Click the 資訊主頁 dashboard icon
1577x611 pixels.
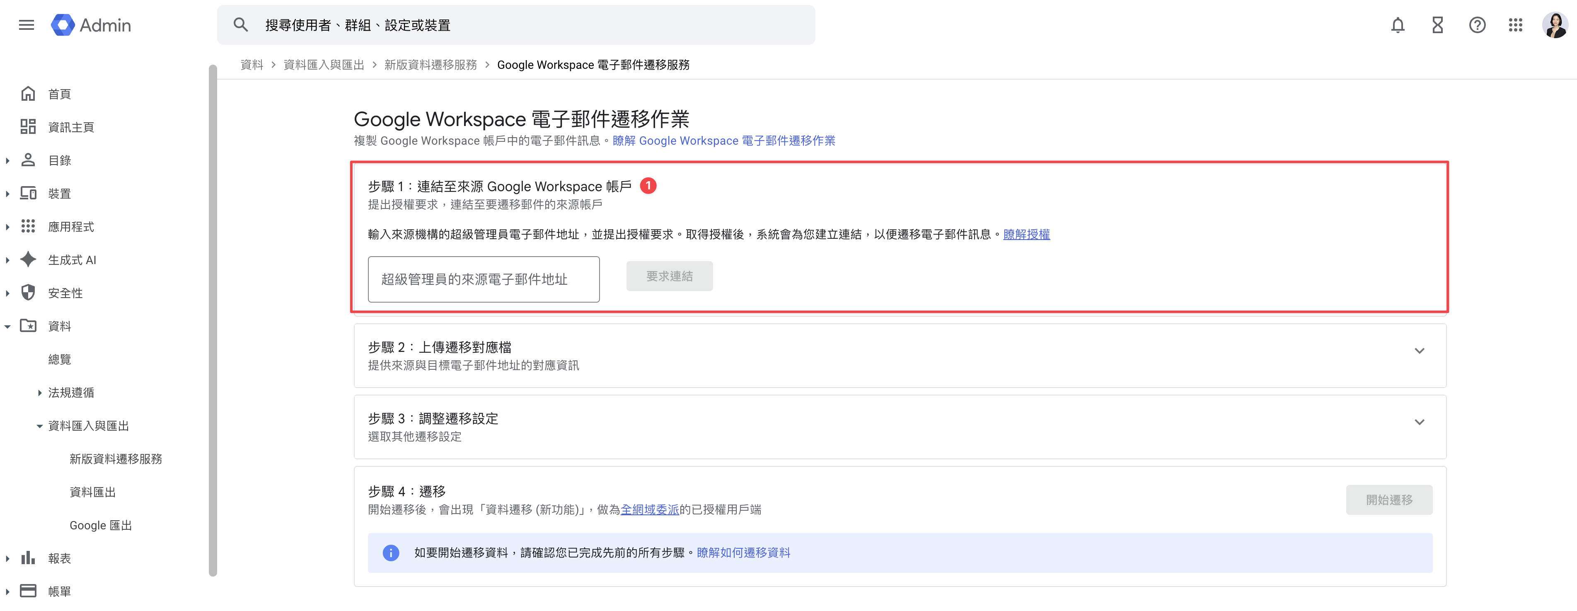click(x=28, y=127)
